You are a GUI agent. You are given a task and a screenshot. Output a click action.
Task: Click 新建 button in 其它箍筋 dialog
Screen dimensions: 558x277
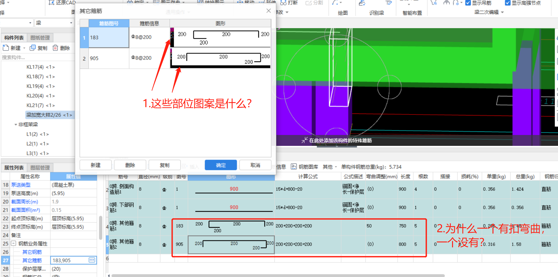pyautogui.click(x=96, y=165)
